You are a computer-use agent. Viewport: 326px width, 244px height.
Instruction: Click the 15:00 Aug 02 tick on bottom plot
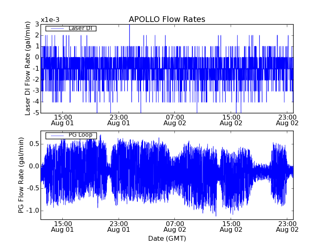pos(231,227)
